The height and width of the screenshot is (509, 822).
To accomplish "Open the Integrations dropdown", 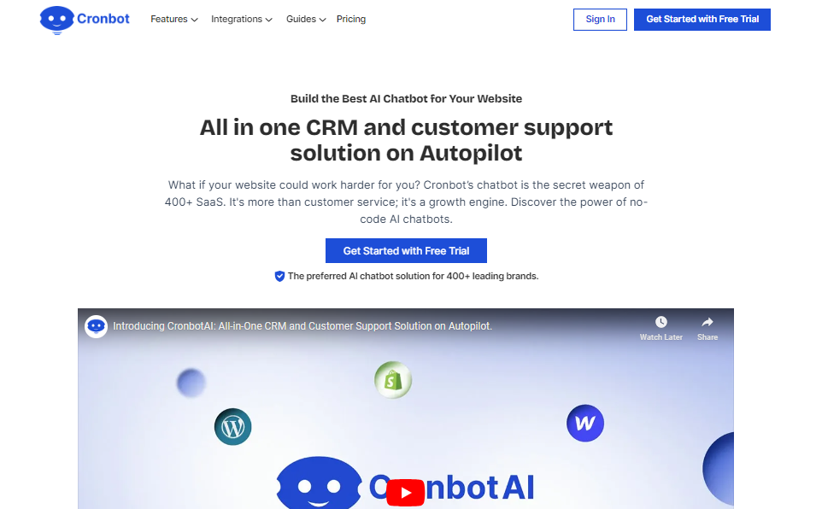I will (242, 20).
